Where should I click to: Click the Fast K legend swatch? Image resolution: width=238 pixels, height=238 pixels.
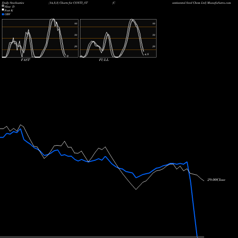[3, 10]
